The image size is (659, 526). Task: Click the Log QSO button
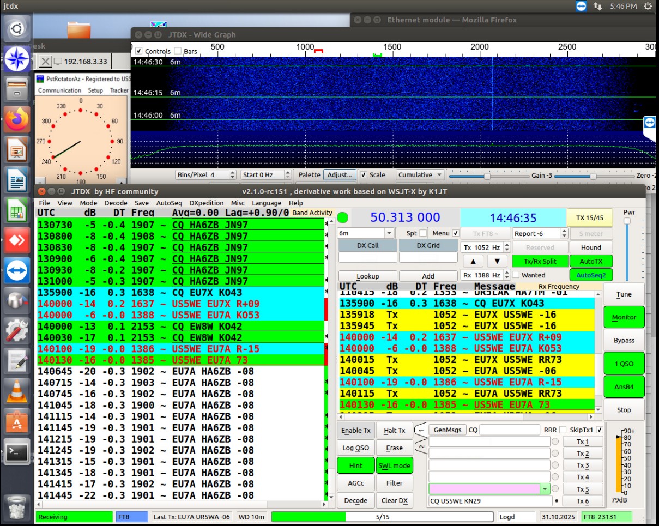[x=355, y=448]
